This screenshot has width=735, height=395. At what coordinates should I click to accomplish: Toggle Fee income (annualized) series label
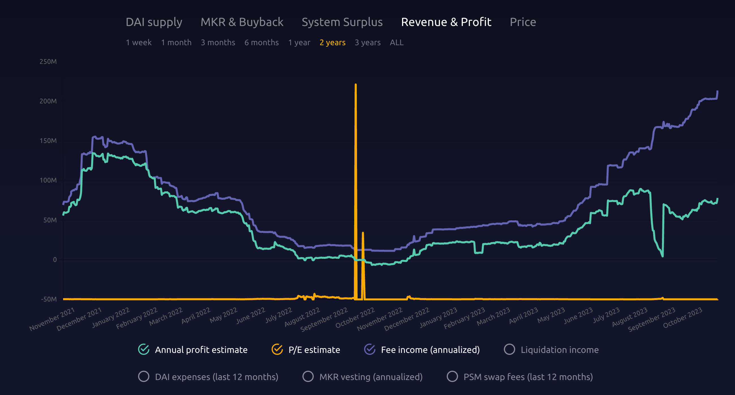click(x=430, y=350)
